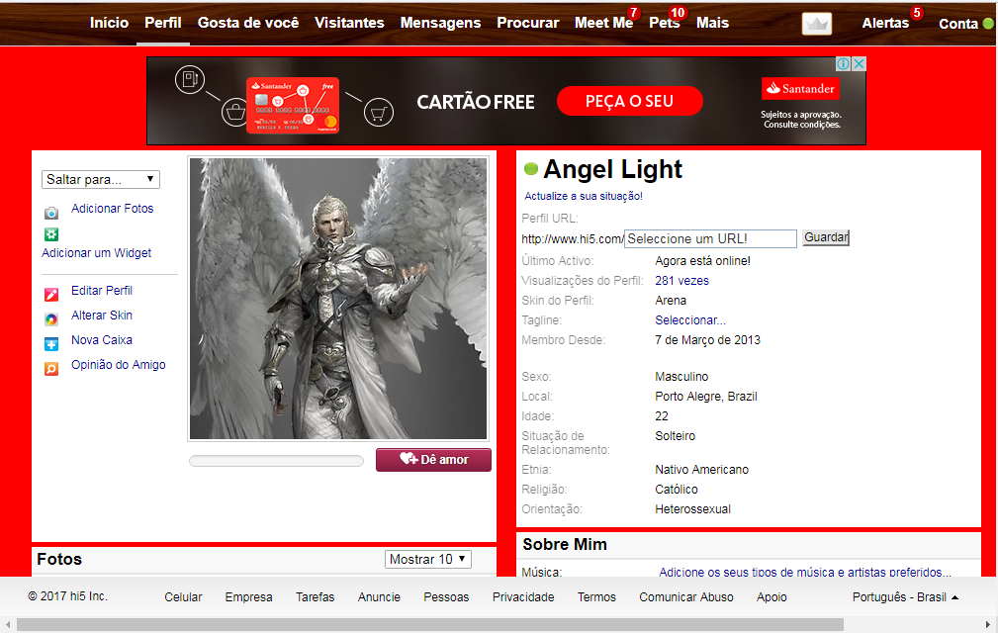The width and height of the screenshot is (998, 633).
Task: Click the profile URL input field
Action: (x=710, y=238)
